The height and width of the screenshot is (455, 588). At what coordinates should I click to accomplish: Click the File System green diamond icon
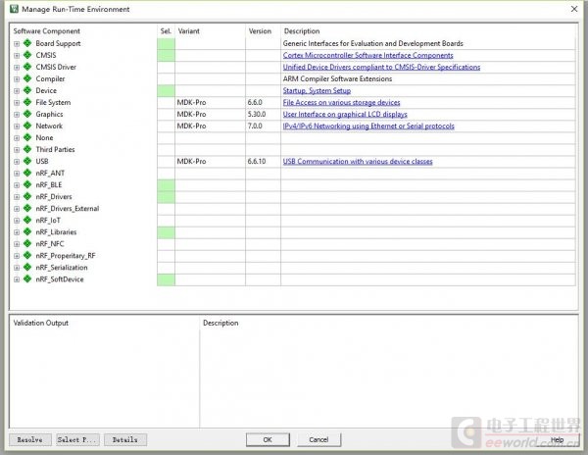tap(27, 102)
